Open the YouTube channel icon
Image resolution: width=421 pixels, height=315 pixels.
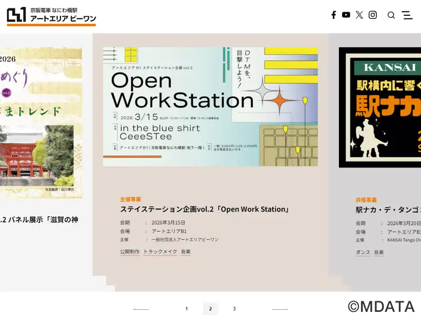346,15
